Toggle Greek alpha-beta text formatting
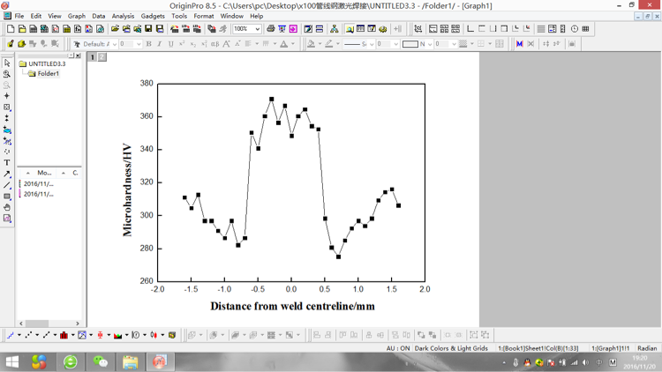The width and height of the screenshot is (662, 372). [214, 44]
